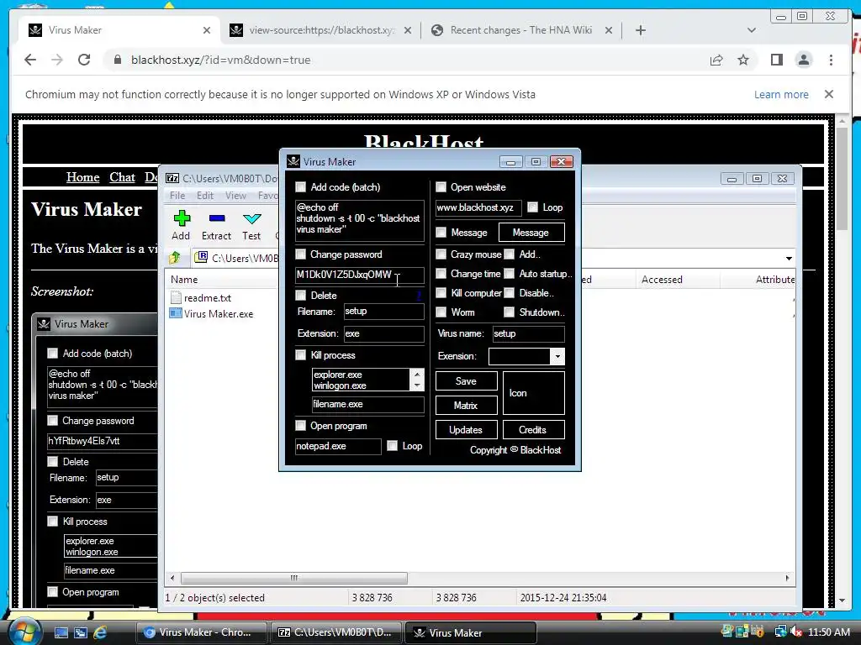The image size is (861, 645).
Task: Open the File menu in 7-Zip
Action: 177,195
